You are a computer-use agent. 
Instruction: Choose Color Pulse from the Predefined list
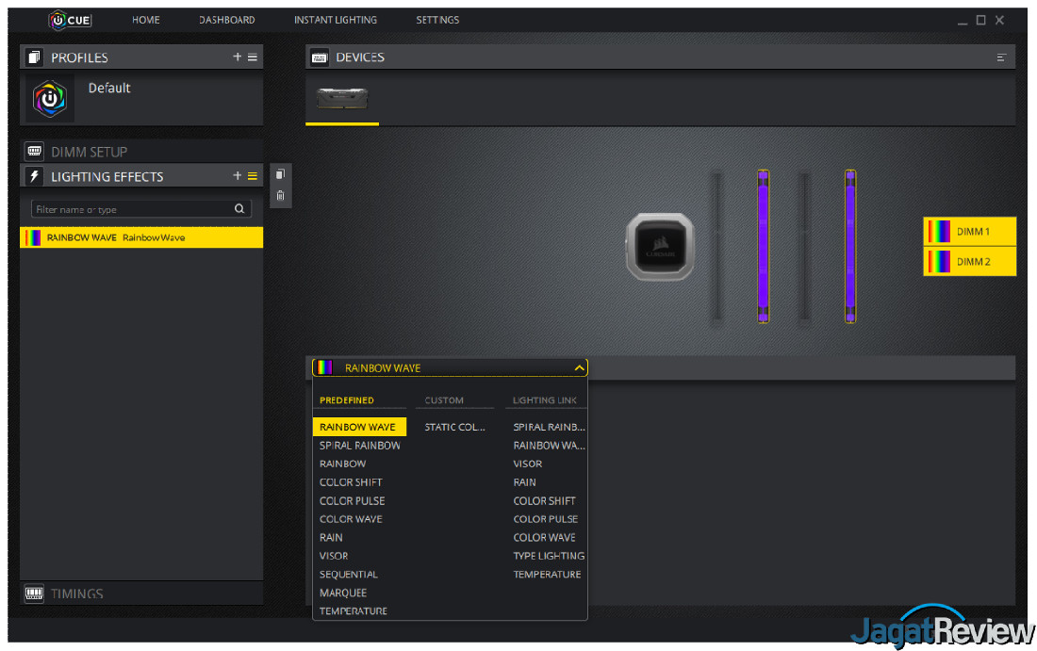pyautogui.click(x=353, y=500)
